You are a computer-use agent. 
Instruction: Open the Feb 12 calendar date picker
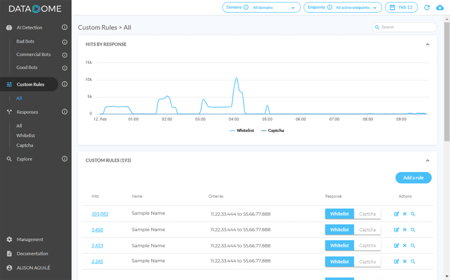point(401,7)
